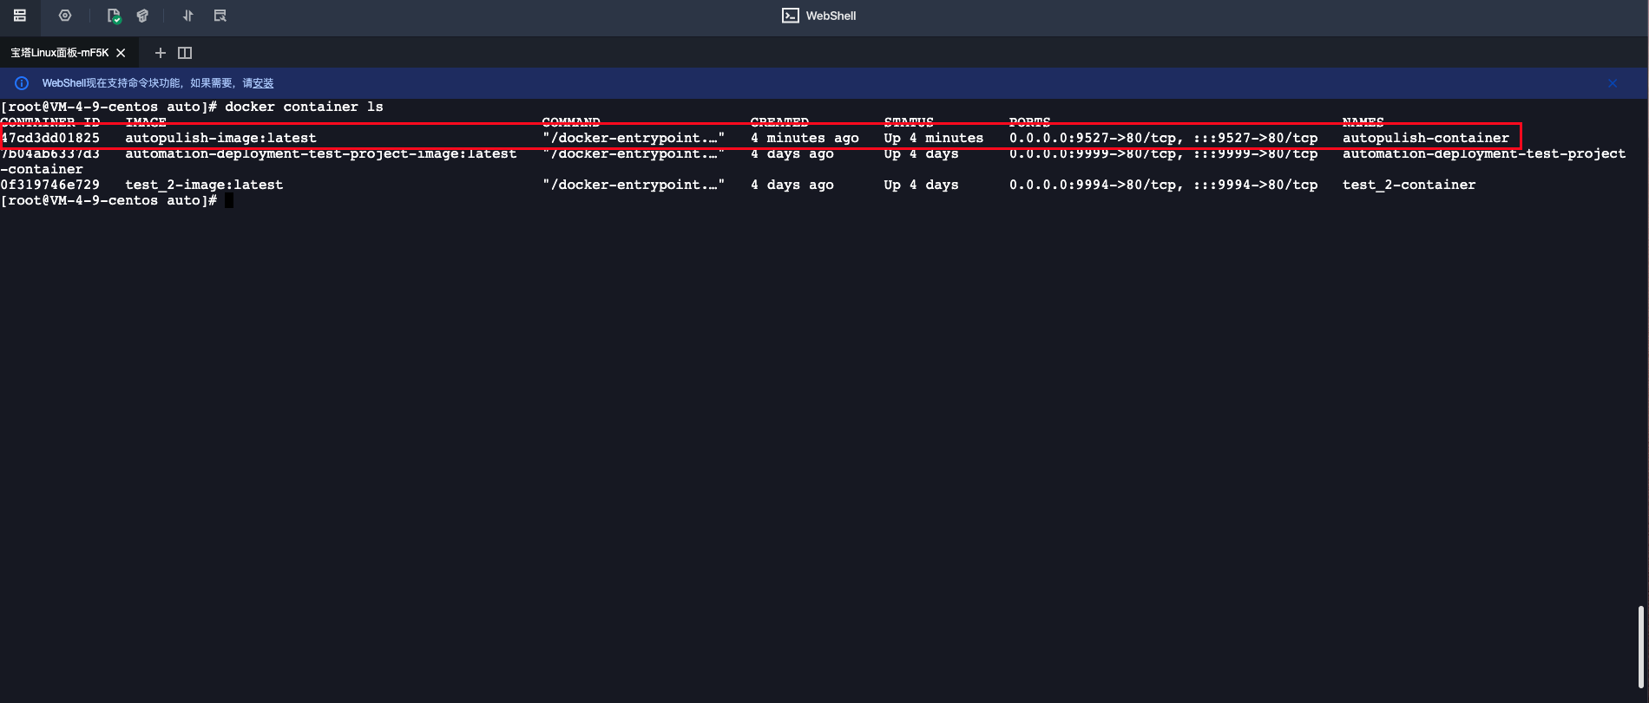Click the 安装 install link
The width and height of the screenshot is (1649, 703).
coord(263,83)
